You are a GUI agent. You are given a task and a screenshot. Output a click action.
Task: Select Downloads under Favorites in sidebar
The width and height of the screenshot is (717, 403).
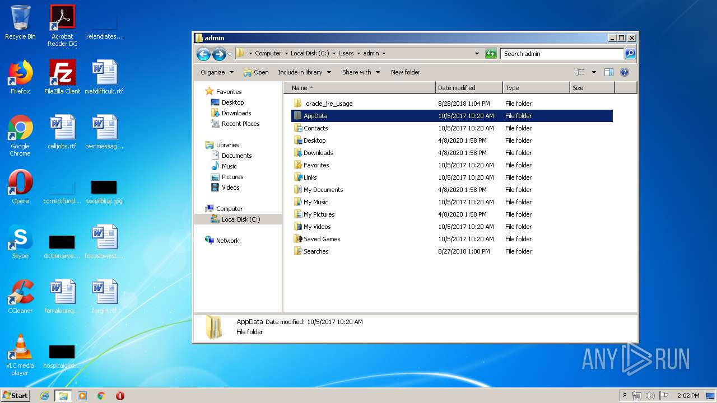tap(236, 113)
